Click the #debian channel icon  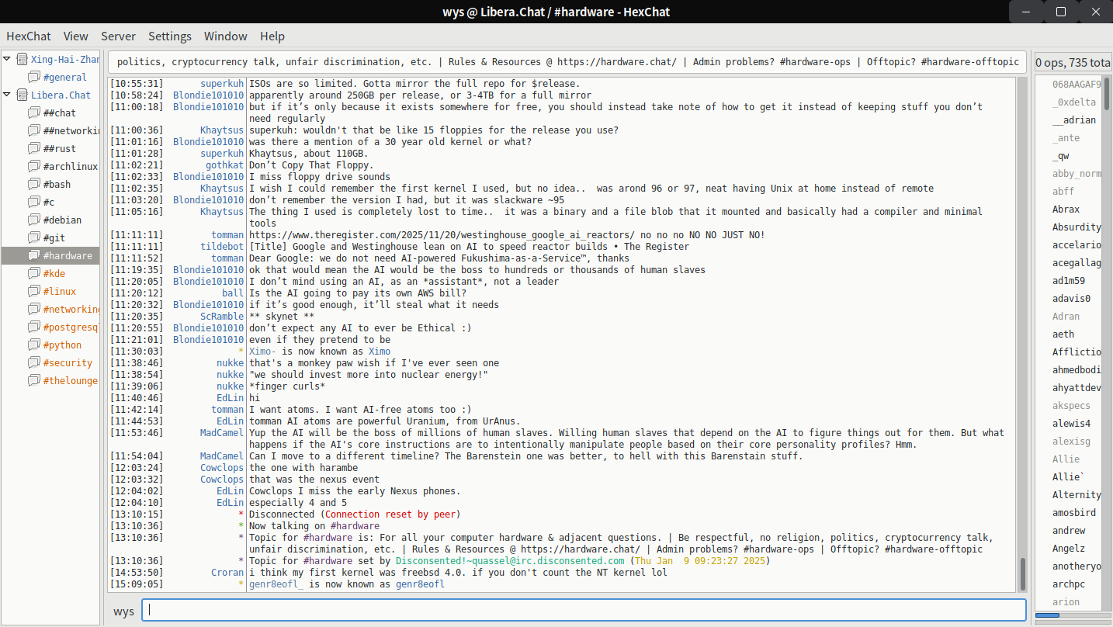(x=33, y=220)
